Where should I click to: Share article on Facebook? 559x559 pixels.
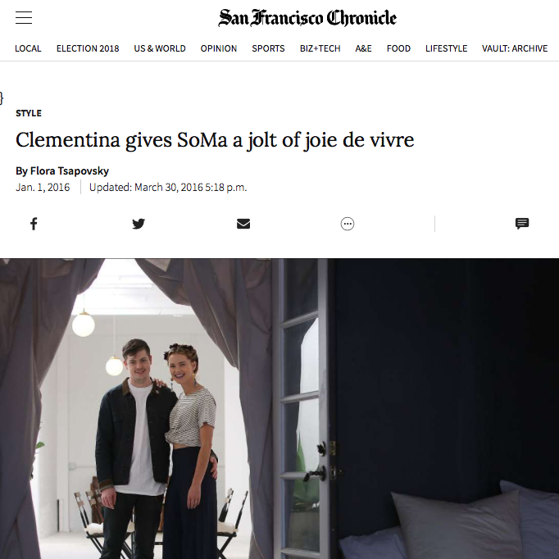(34, 224)
